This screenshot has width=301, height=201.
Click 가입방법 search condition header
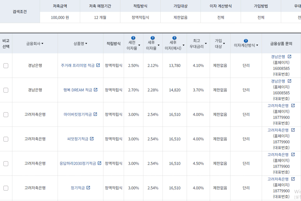pos(261,6)
